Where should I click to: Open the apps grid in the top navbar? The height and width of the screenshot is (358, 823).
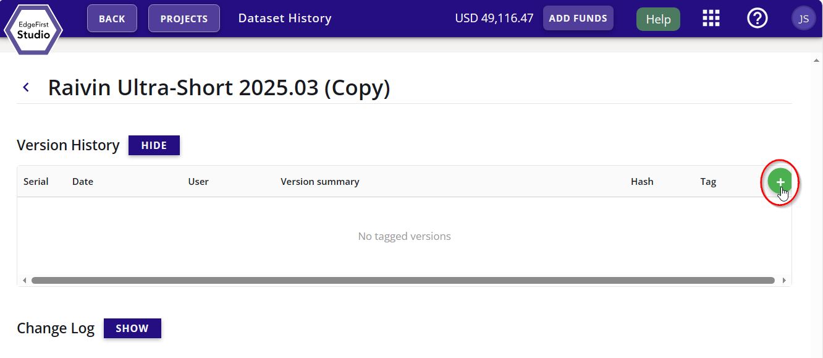pyautogui.click(x=711, y=18)
